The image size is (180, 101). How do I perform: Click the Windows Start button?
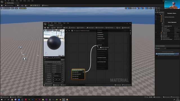pos(2,100)
